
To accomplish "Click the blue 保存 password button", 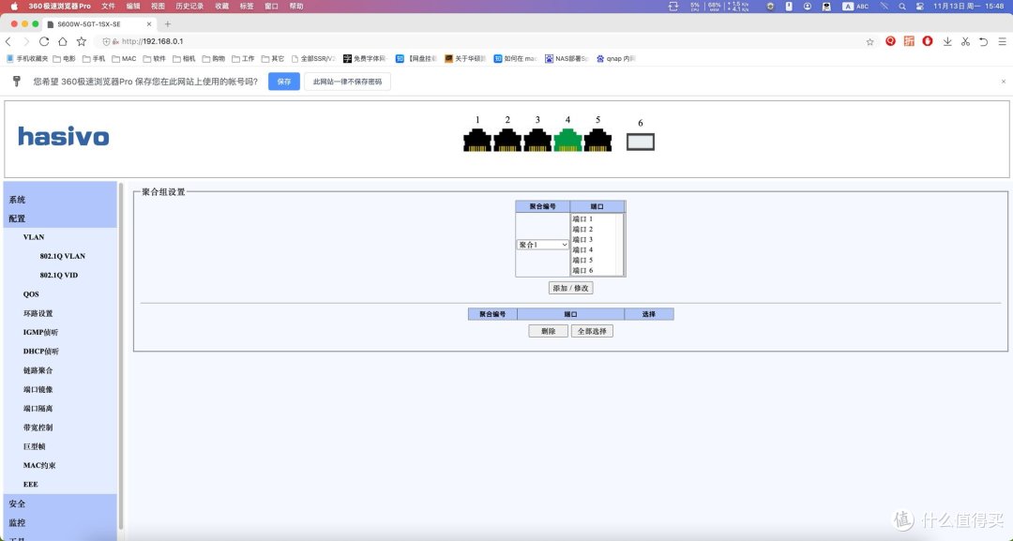I will coord(284,82).
